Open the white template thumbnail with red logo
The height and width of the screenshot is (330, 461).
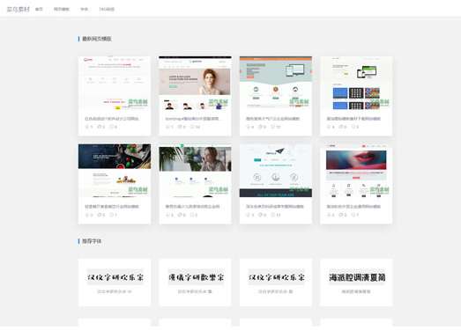(x=115, y=83)
